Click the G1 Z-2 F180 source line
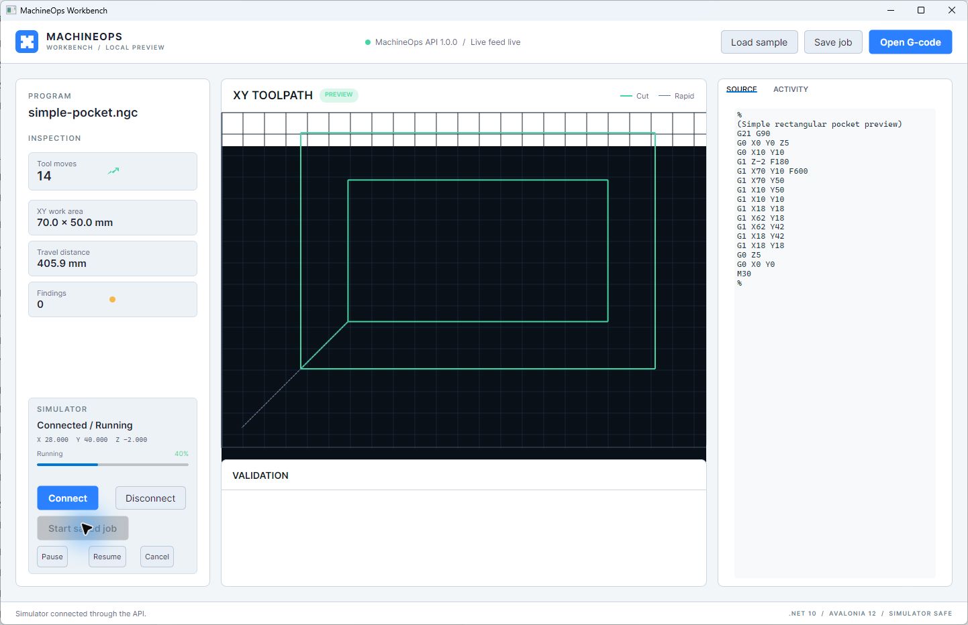This screenshot has height=625, width=968. [x=763, y=162]
